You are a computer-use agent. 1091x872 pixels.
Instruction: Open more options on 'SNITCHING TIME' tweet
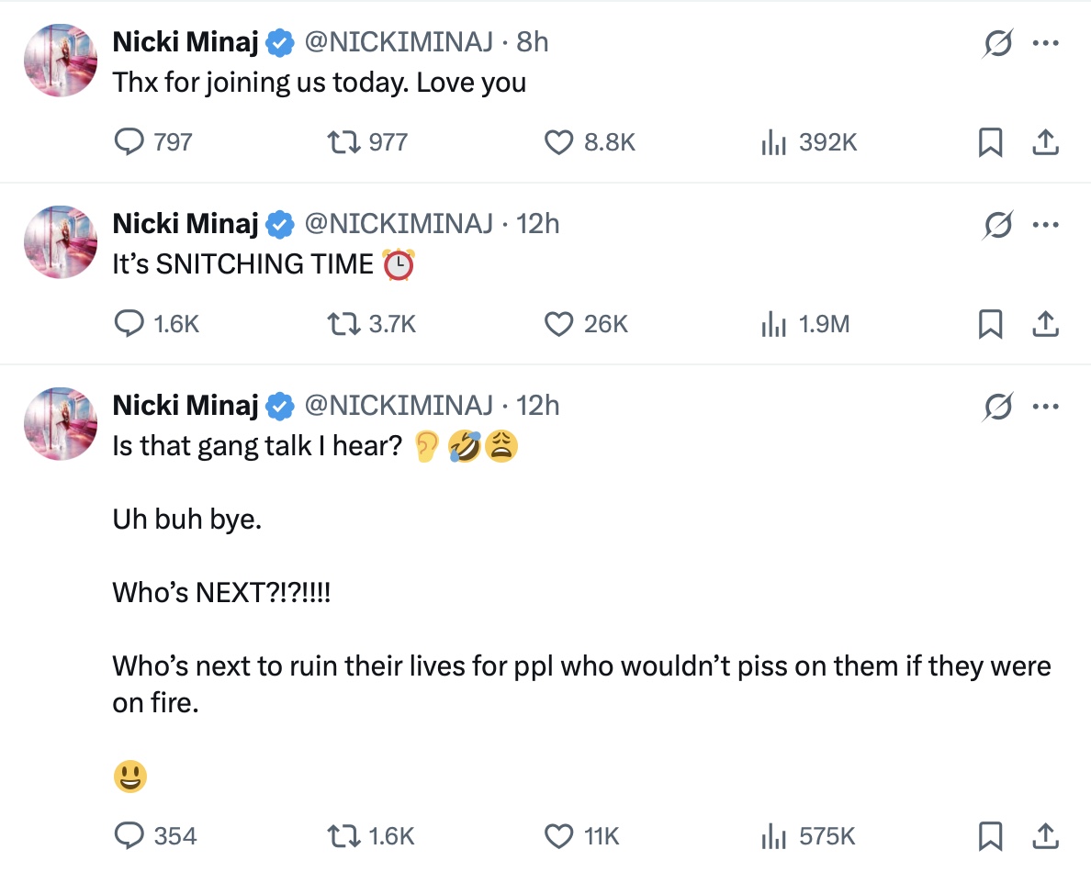[1046, 225]
